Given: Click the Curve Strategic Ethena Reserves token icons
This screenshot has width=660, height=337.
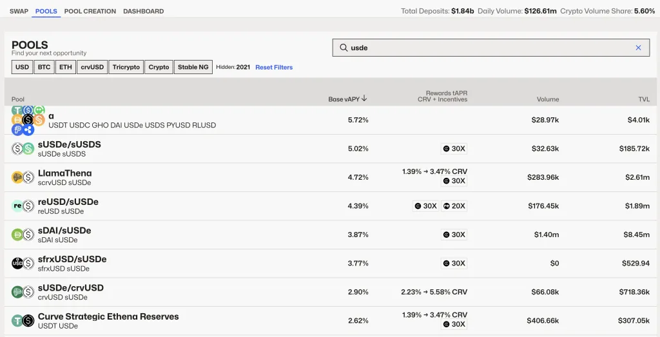Looking at the screenshot, I should pyautogui.click(x=23, y=320).
